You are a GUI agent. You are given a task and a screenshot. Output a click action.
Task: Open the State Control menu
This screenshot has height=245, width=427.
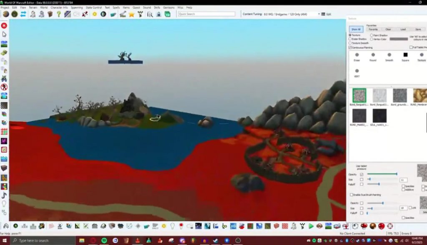pos(94,7)
